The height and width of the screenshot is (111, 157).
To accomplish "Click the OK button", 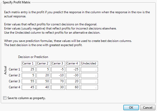I will 131,107.
